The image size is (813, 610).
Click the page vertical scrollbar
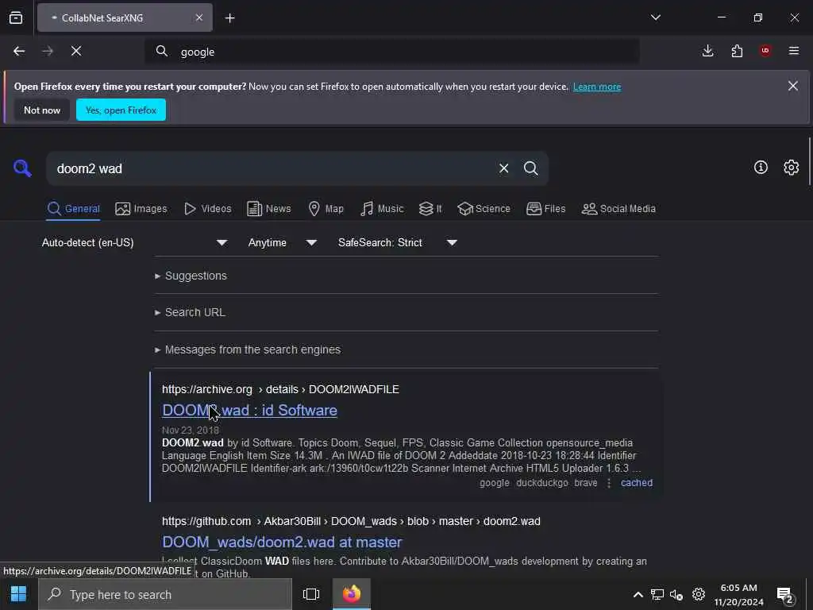[809, 161]
